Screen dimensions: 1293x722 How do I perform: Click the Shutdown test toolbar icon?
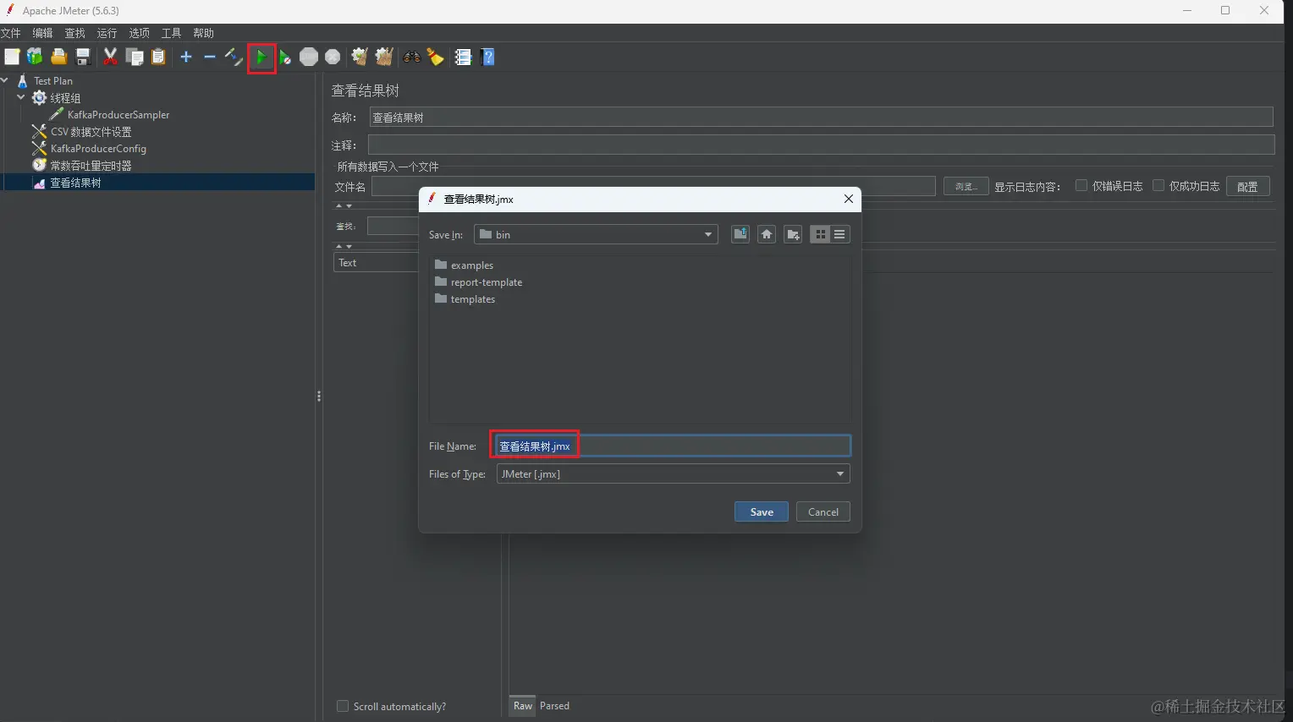[x=333, y=57]
